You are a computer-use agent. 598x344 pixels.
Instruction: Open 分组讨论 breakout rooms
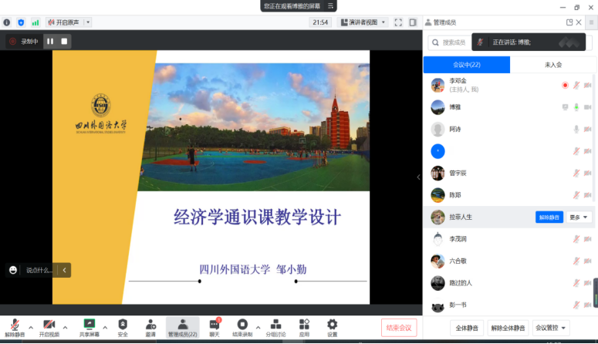pos(275,324)
